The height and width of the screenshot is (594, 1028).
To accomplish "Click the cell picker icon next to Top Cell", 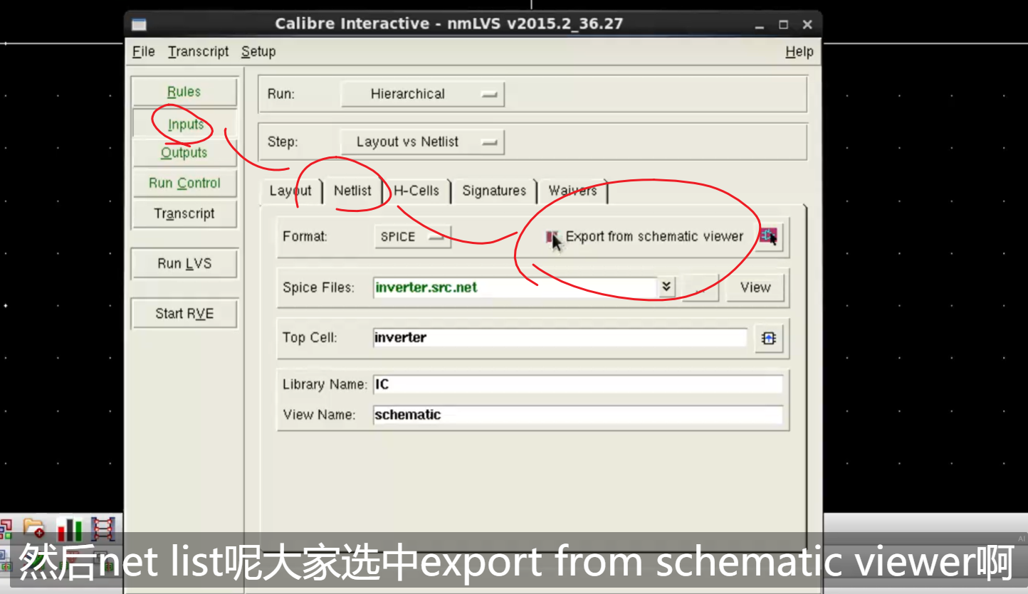I will pos(768,339).
